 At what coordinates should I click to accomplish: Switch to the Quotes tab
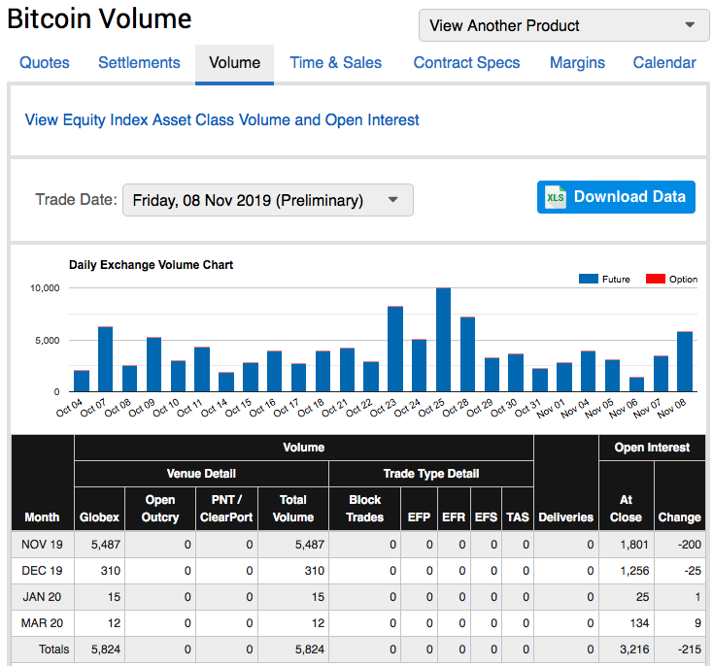(45, 63)
